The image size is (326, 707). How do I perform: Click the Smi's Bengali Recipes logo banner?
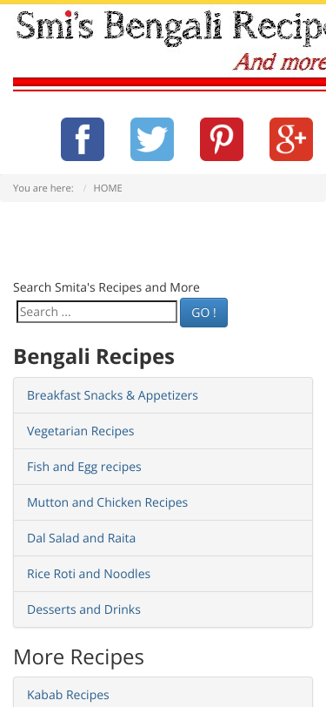pos(170,47)
